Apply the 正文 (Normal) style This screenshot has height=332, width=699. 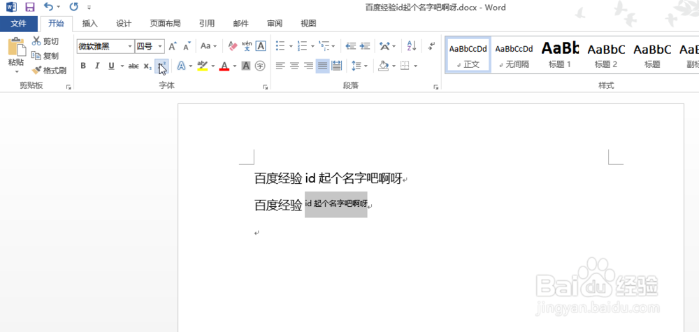click(x=468, y=55)
